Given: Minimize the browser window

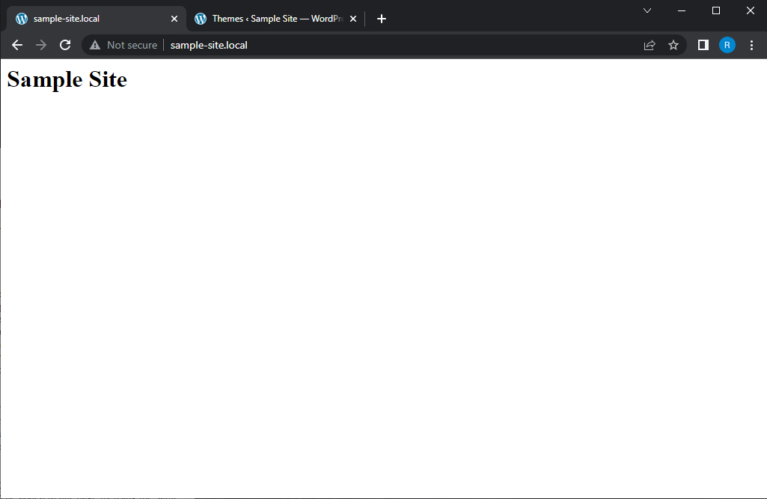Looking at the screenshot, I should click(682, 10).
